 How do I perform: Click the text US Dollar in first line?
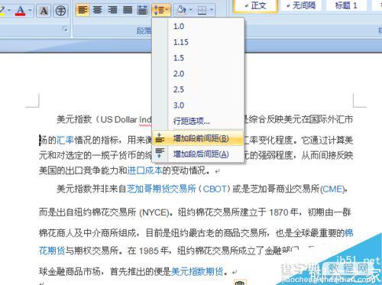pyautogui.click(x=118, y=119)
